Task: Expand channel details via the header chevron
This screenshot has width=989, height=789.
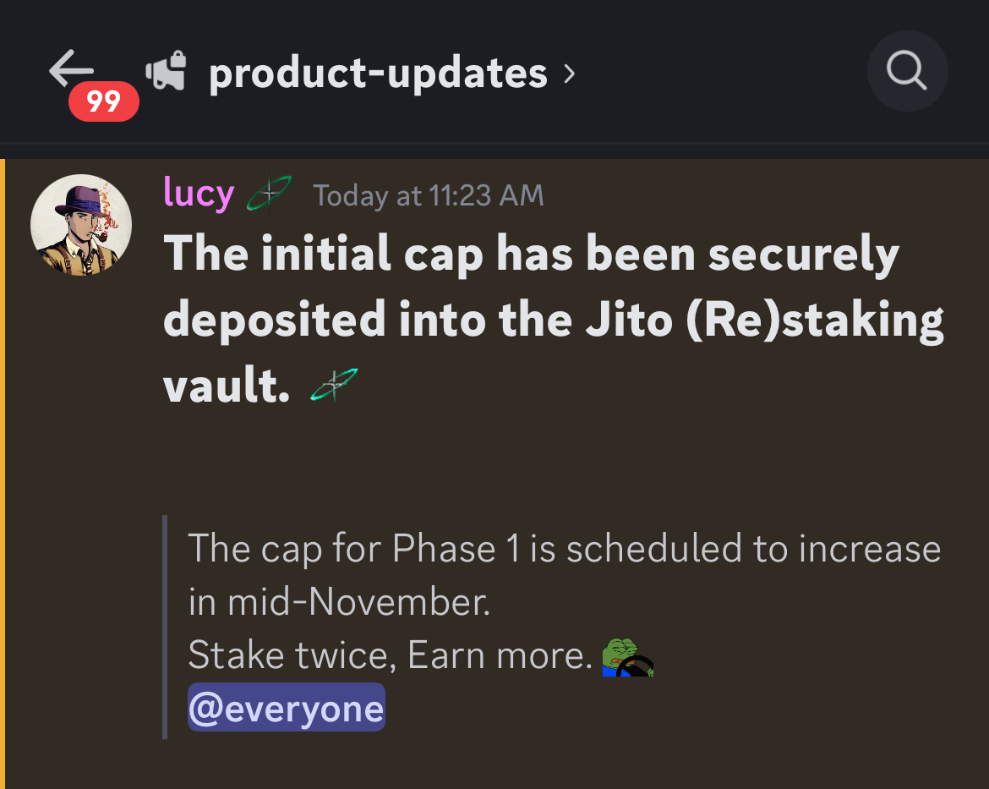Action: click(569, 74)
